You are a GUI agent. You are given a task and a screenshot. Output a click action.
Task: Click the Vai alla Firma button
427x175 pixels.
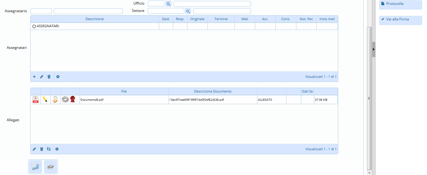(x=400, y=19)
